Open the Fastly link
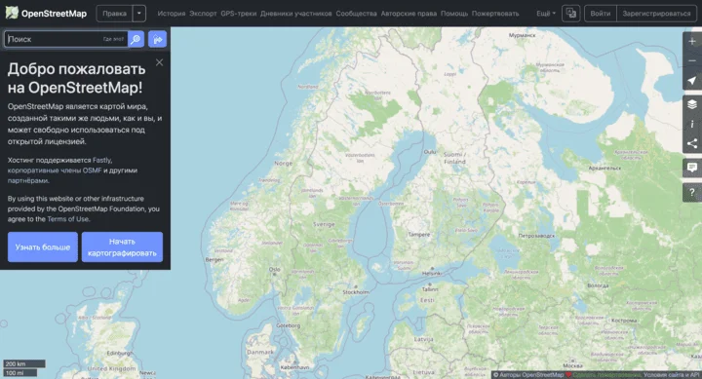The height and width of the screenshot is (379, 702). coord(102,160)
